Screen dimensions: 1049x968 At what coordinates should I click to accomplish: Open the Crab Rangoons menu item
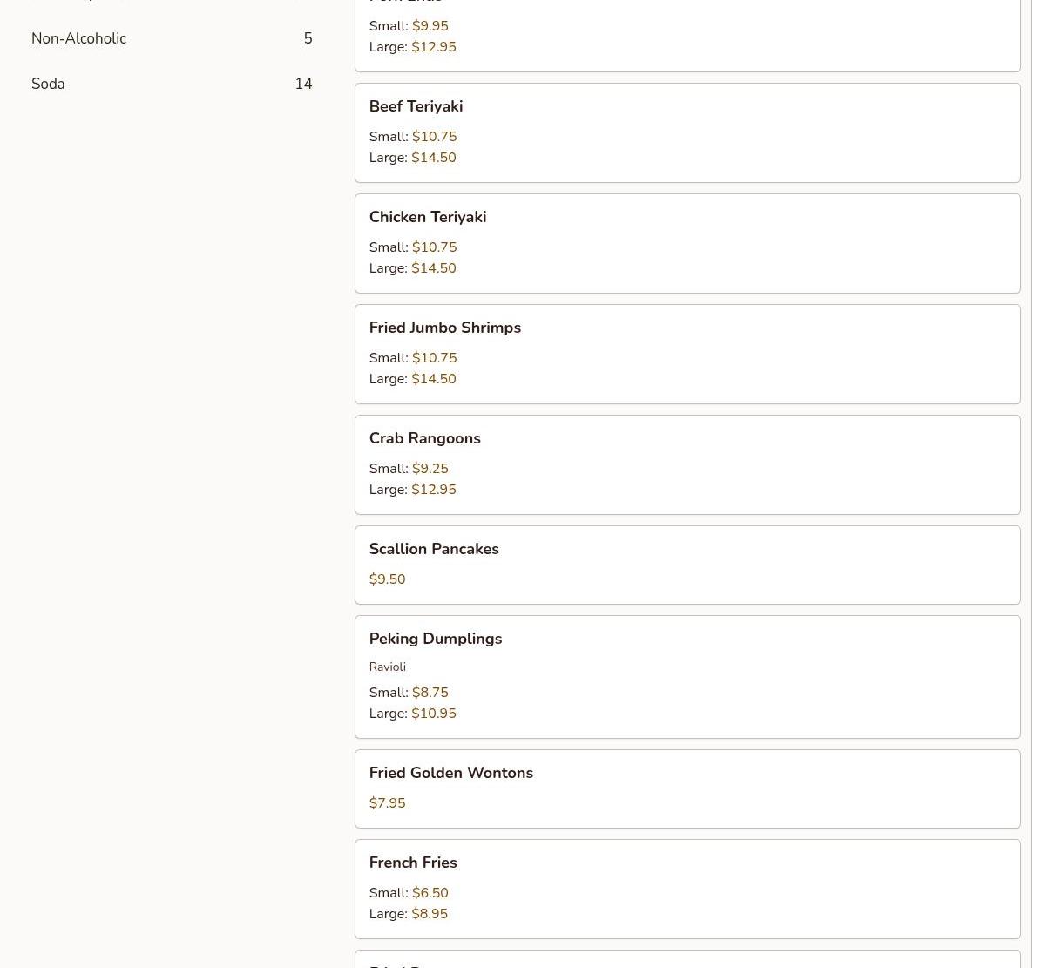[687, 464]
